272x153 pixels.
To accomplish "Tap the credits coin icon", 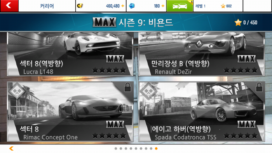I will [x=80, y=6].
